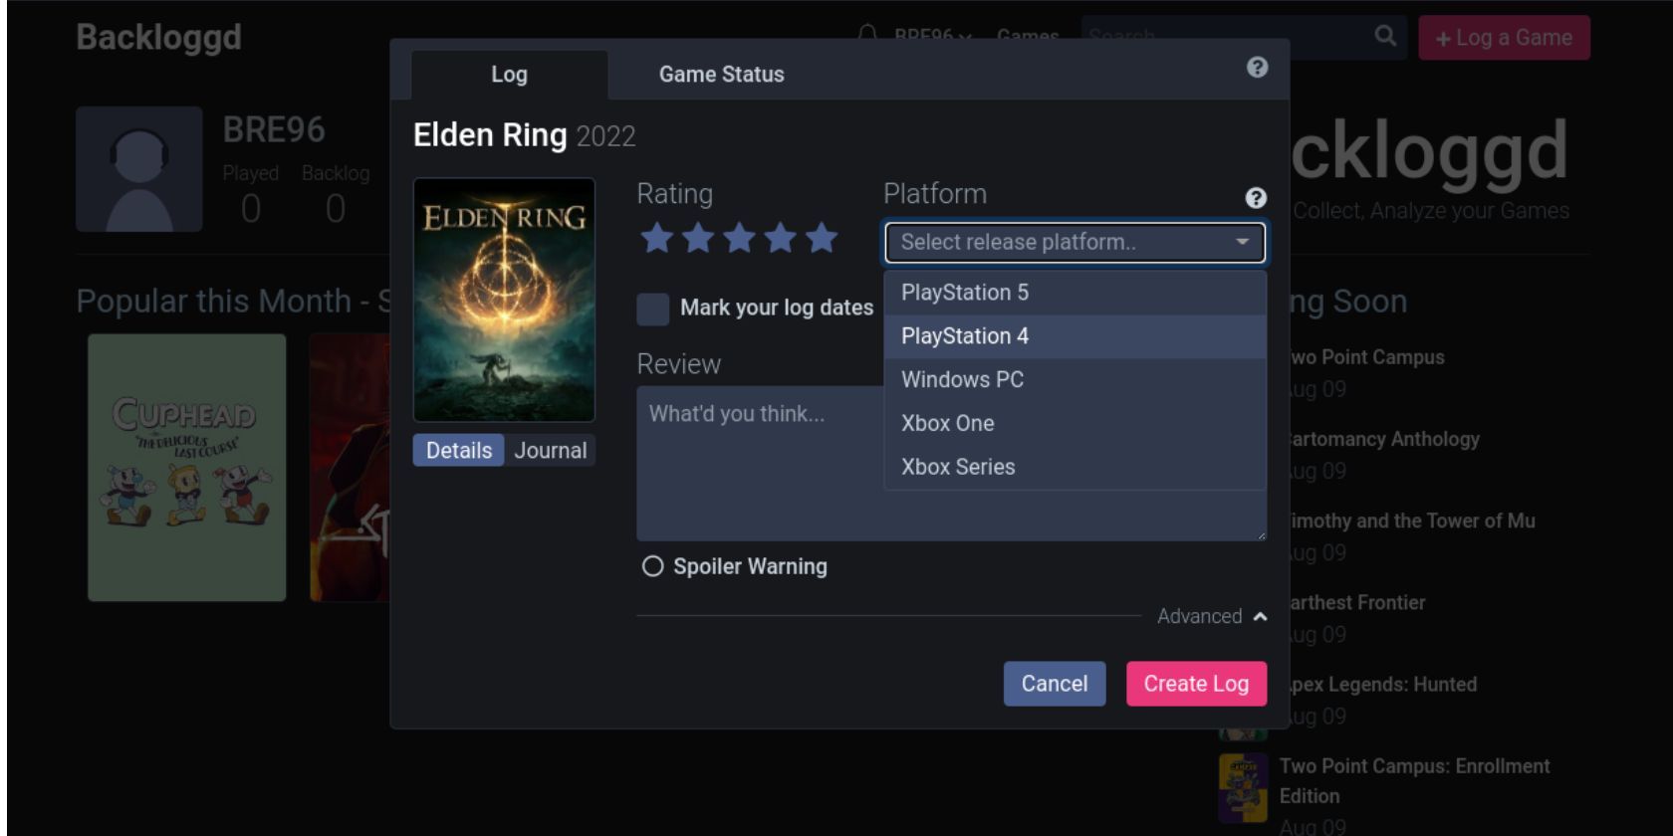1673x836 pixels.
Task: Collapse the Advanced section
Action: click(x=1212, y=617)
